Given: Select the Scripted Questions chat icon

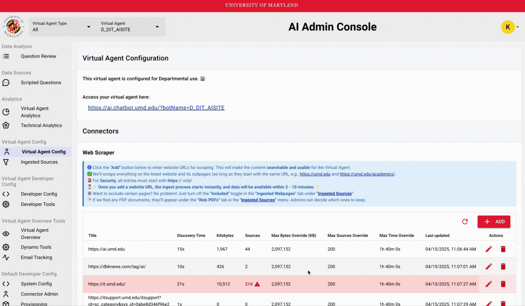Looking at the screenshot, I should pos(6,83).
